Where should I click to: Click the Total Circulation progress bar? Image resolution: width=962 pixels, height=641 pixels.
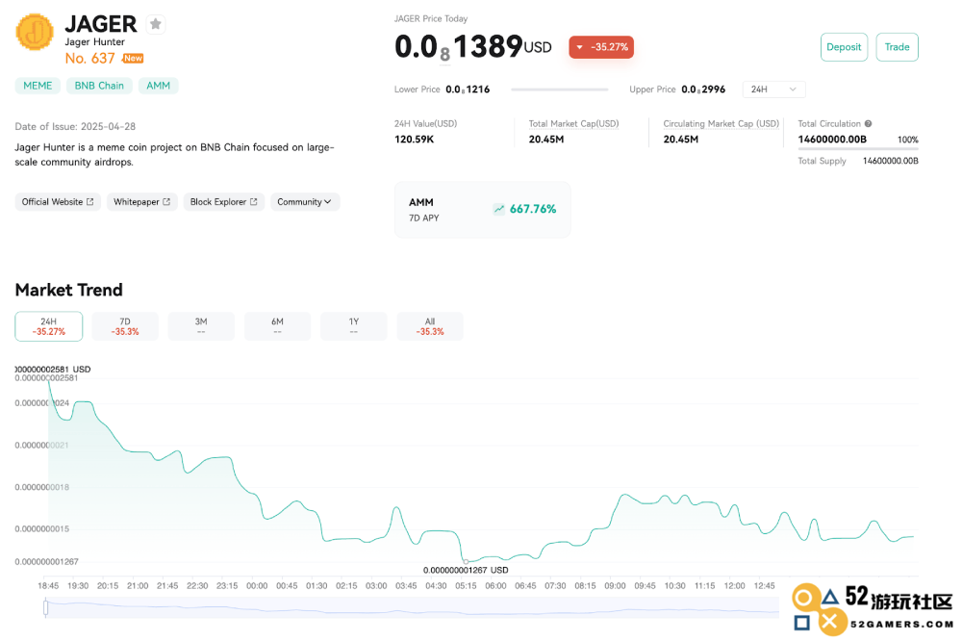tap(858, 148)
